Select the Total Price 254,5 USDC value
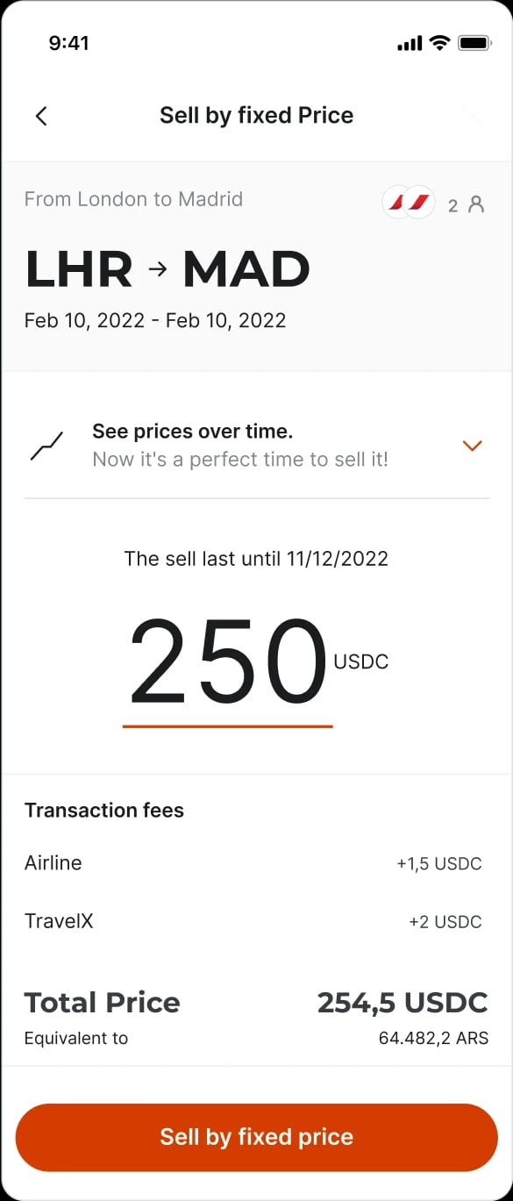Image resolution: width=513 pixels, height=1201 pixels. (x=403, y=1002)
